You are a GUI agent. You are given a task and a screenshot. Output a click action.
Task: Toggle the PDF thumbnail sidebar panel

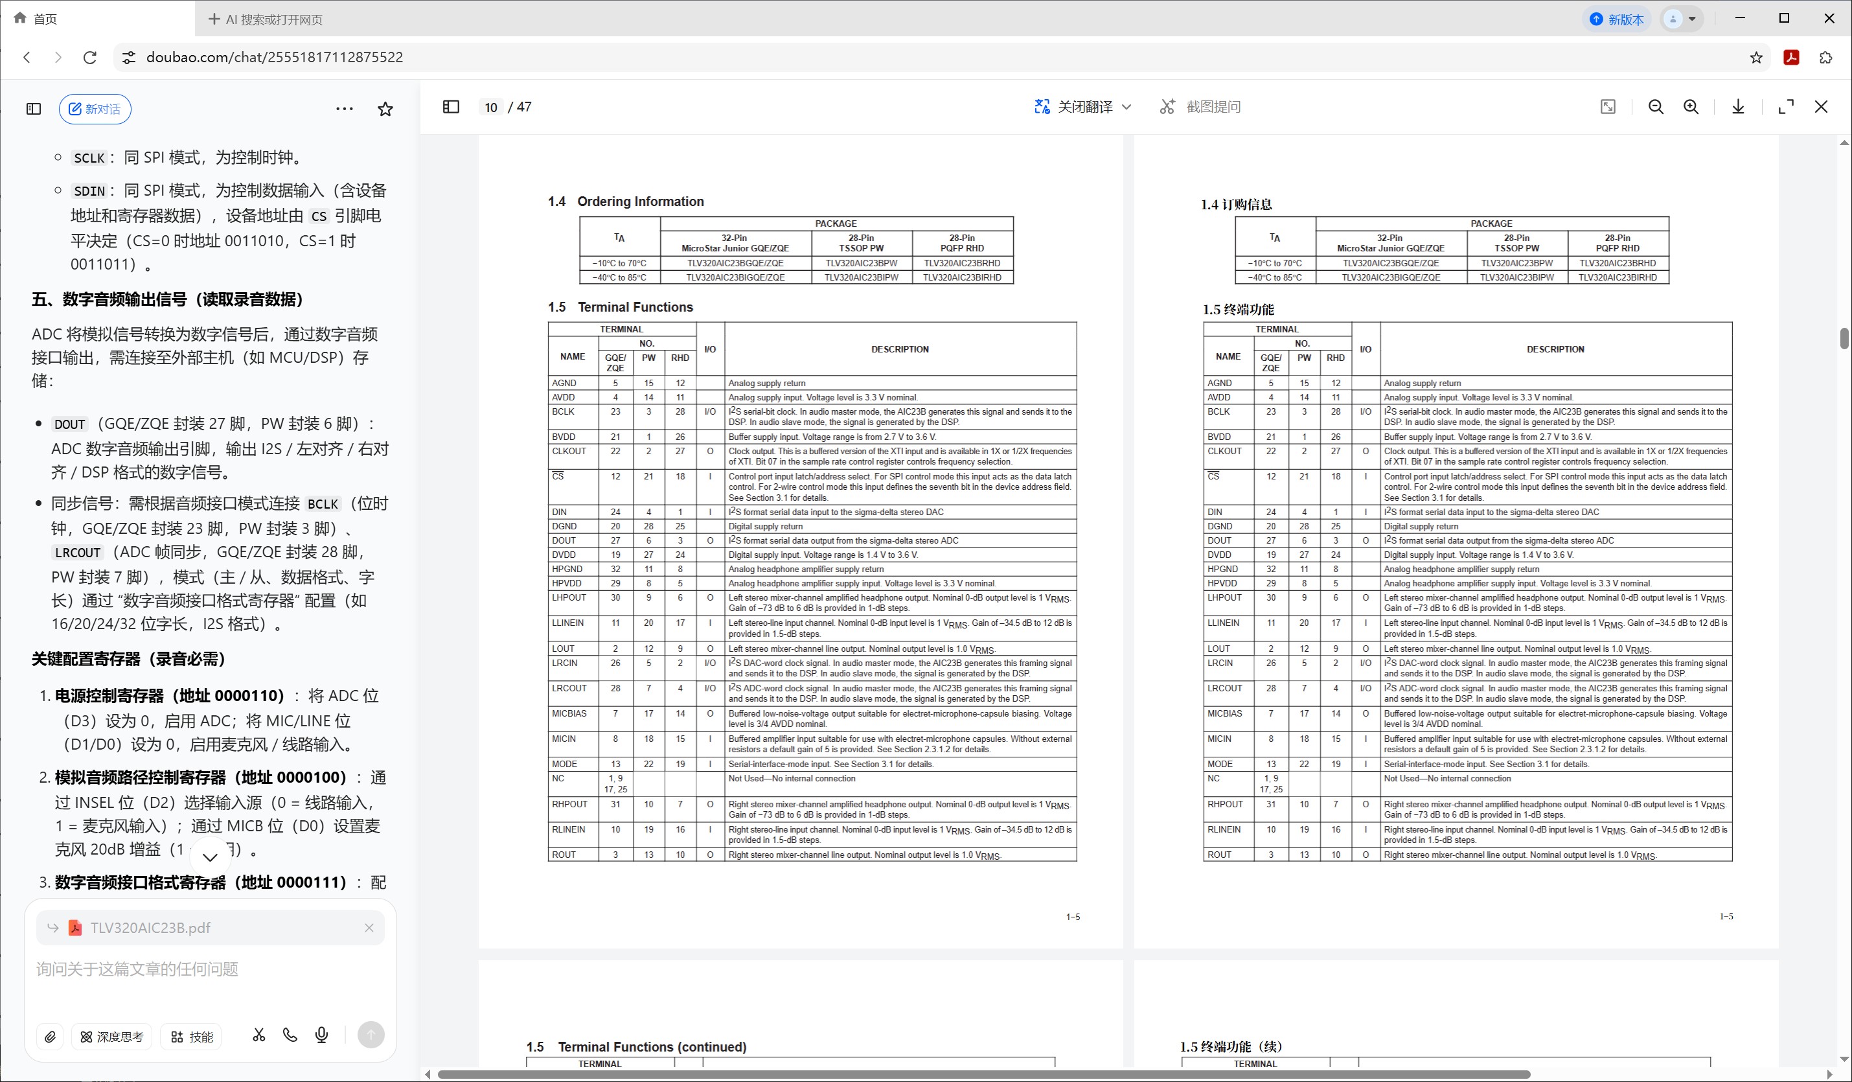click(x=452, y=108)
